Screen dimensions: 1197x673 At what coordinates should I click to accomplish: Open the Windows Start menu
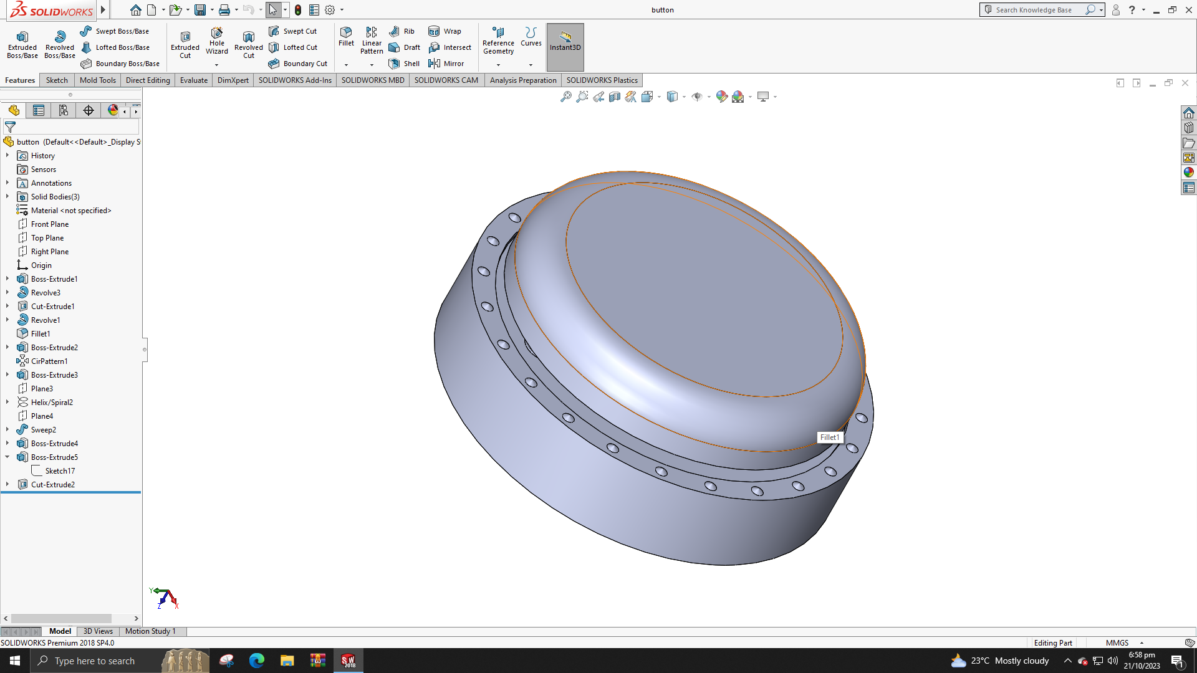(15, 661)
